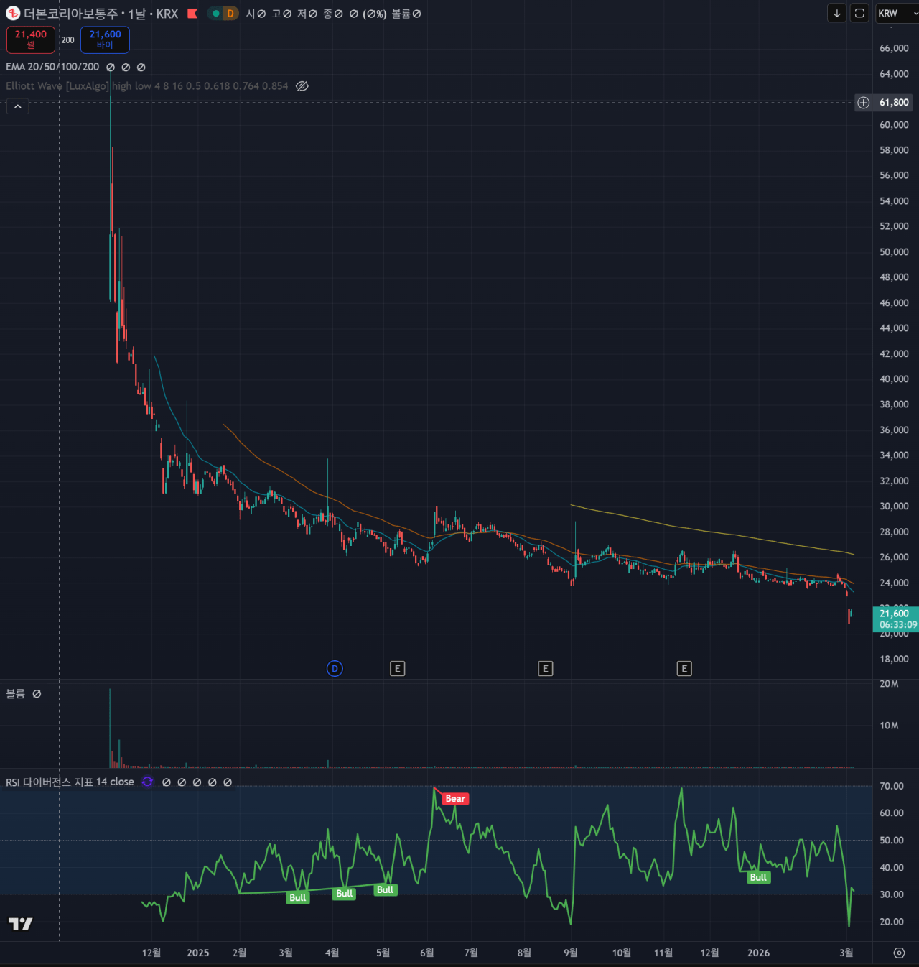919x967 pixels.
Task: Click the TradingView logo at bottom left
Action: 20,924
